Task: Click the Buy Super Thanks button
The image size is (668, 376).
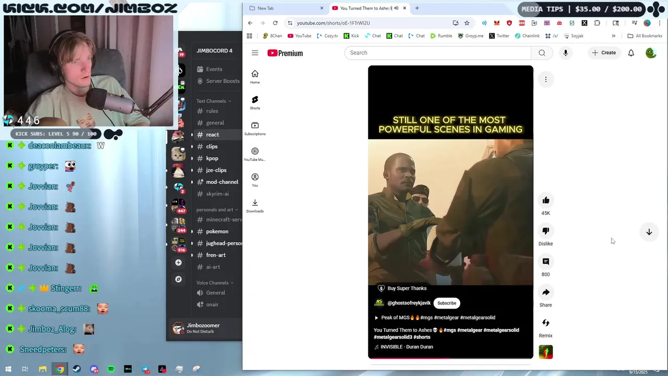Action: (402, 288)
